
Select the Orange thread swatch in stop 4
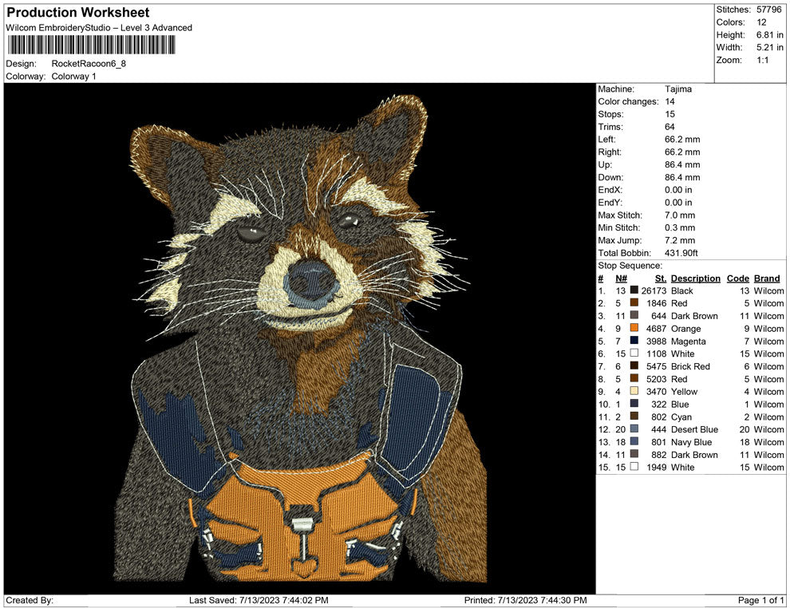(634, 329)
